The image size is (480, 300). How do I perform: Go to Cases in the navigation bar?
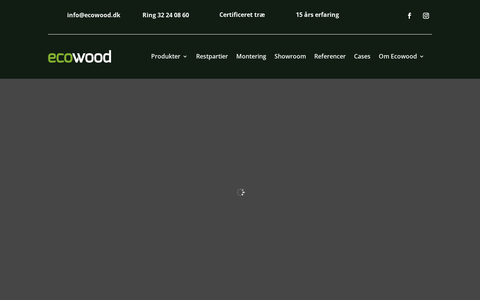coord(362,56)
